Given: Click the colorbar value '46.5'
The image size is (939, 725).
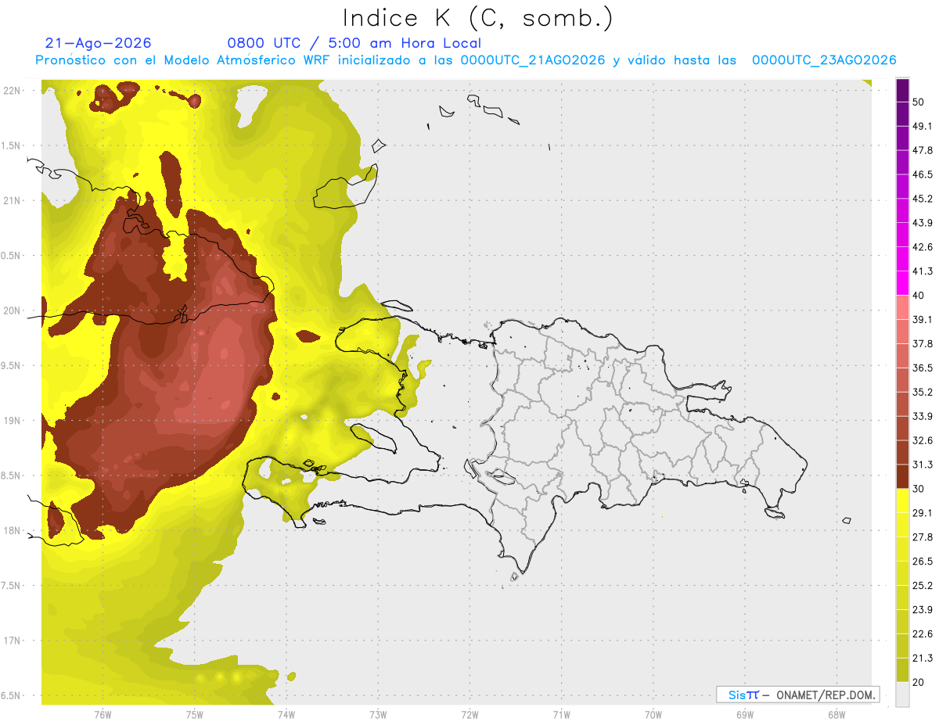Looking at the screenshot, I should (923, 174).
